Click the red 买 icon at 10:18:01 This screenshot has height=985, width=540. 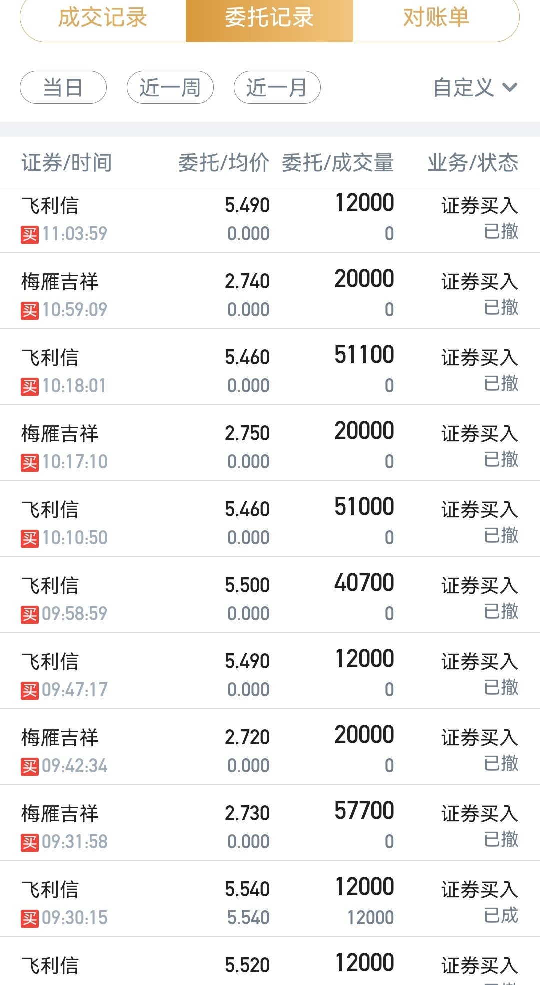pyautogui.click(x=30, y=386)
